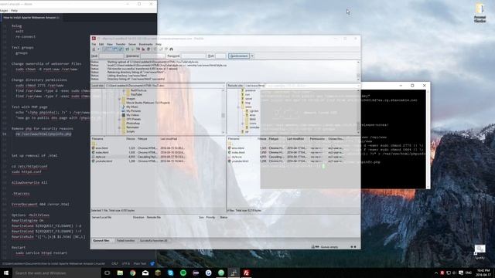Select My Music in local tree

(132, 107)
